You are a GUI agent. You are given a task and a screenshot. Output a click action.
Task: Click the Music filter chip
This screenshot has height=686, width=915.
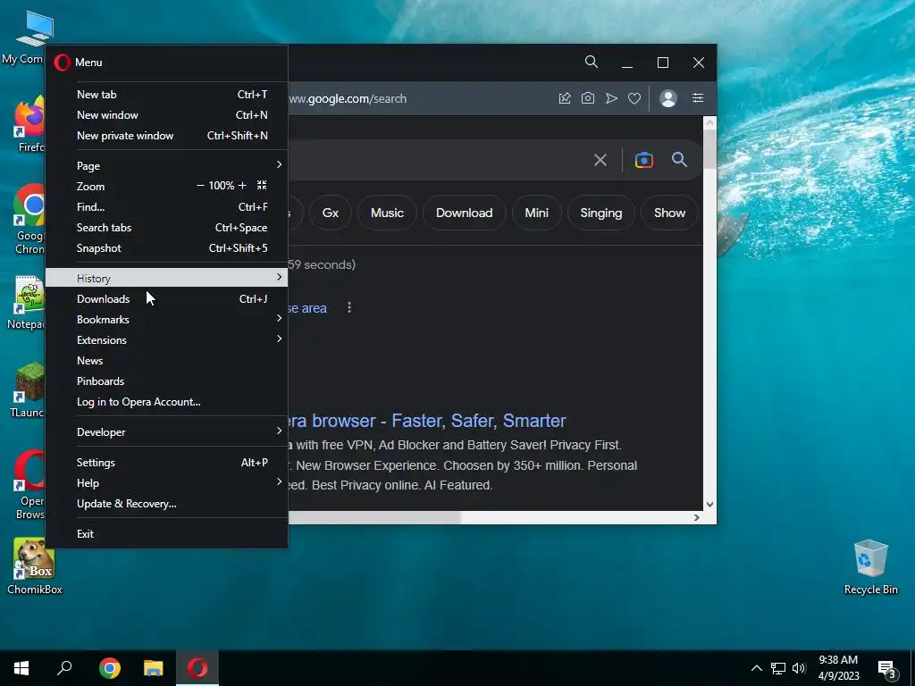coord(387,213)
